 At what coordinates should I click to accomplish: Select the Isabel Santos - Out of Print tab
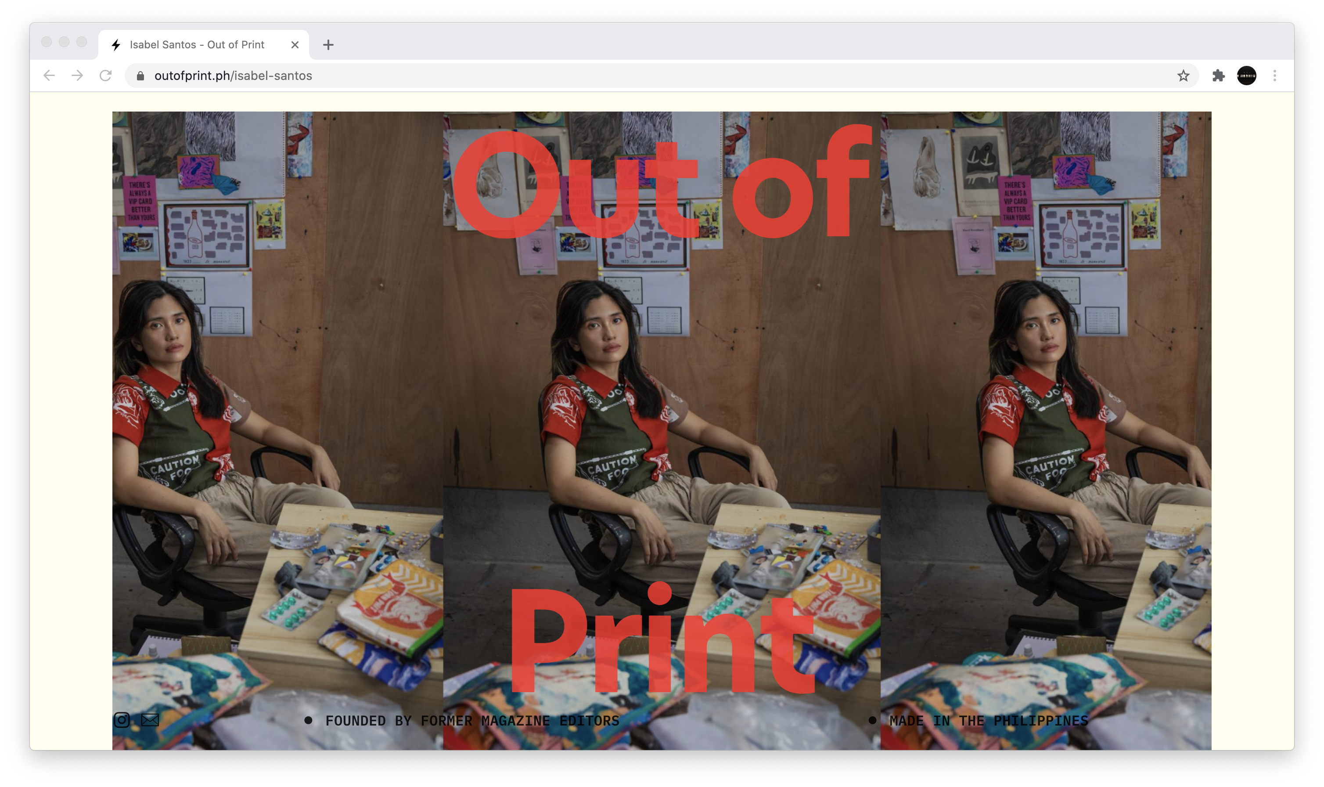(x=197, y=45)
